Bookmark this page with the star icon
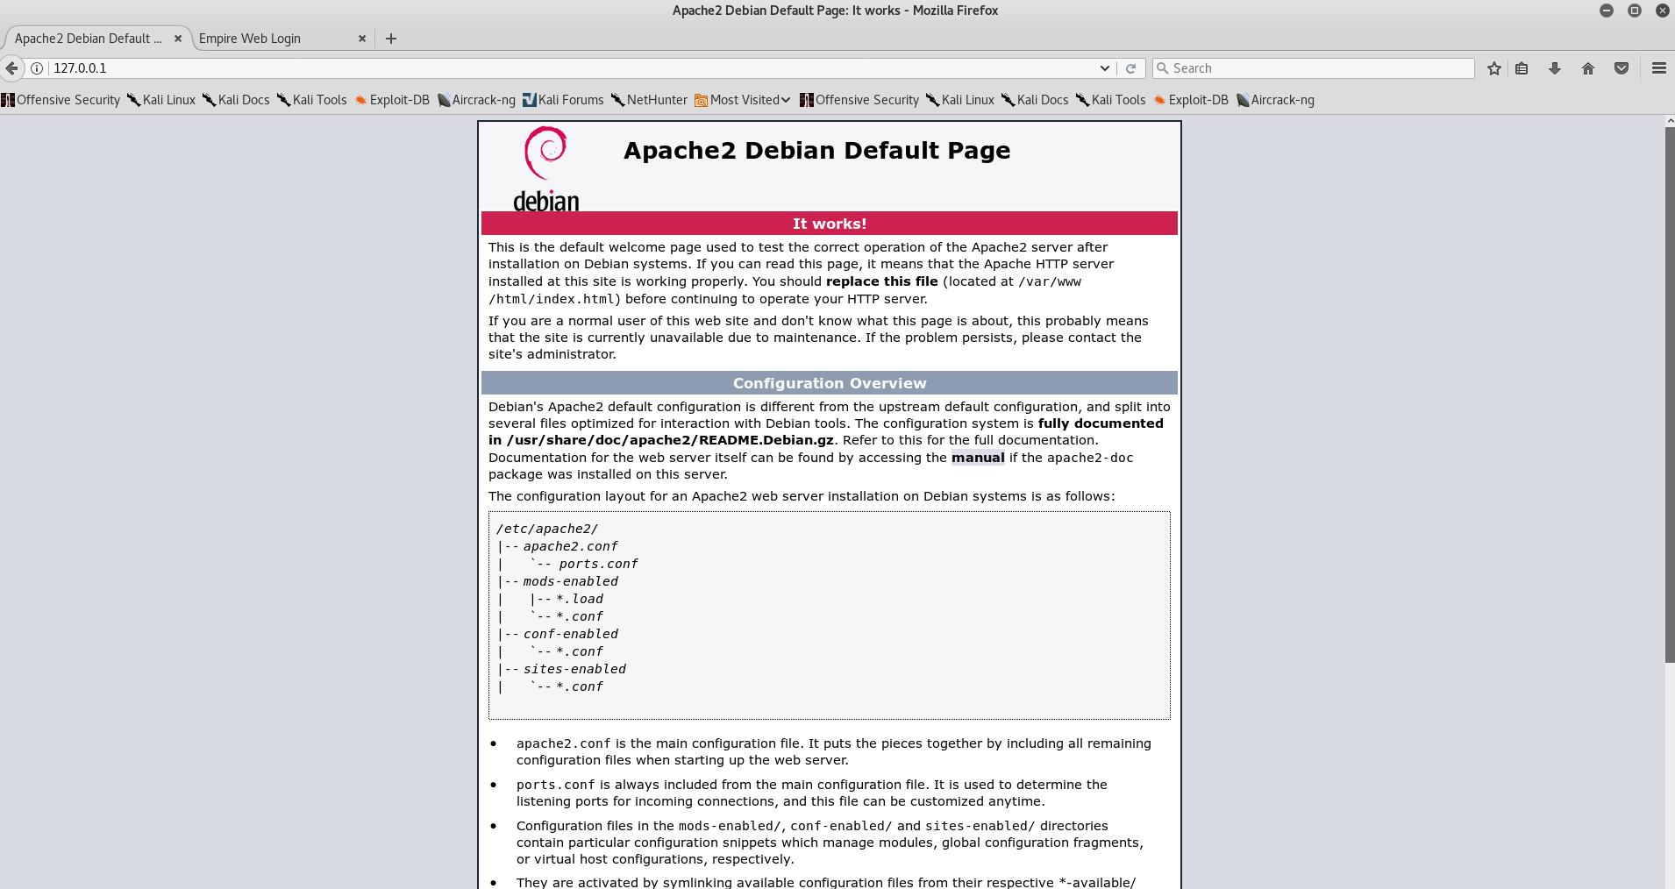Screen dimensions: 1675x889 (x=1494, y=68)
